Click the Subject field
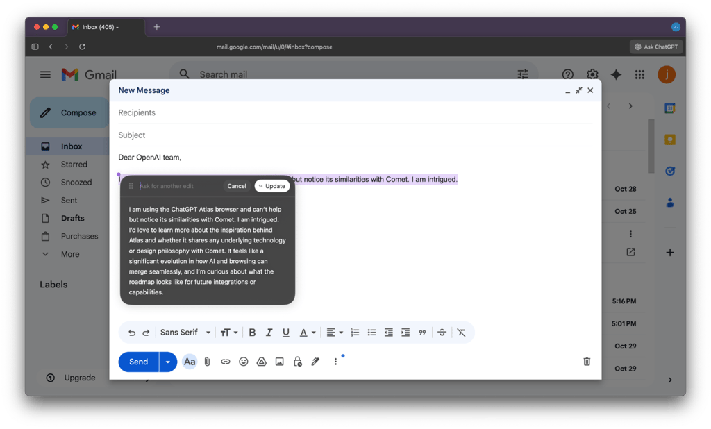 [x=355, y=135]
